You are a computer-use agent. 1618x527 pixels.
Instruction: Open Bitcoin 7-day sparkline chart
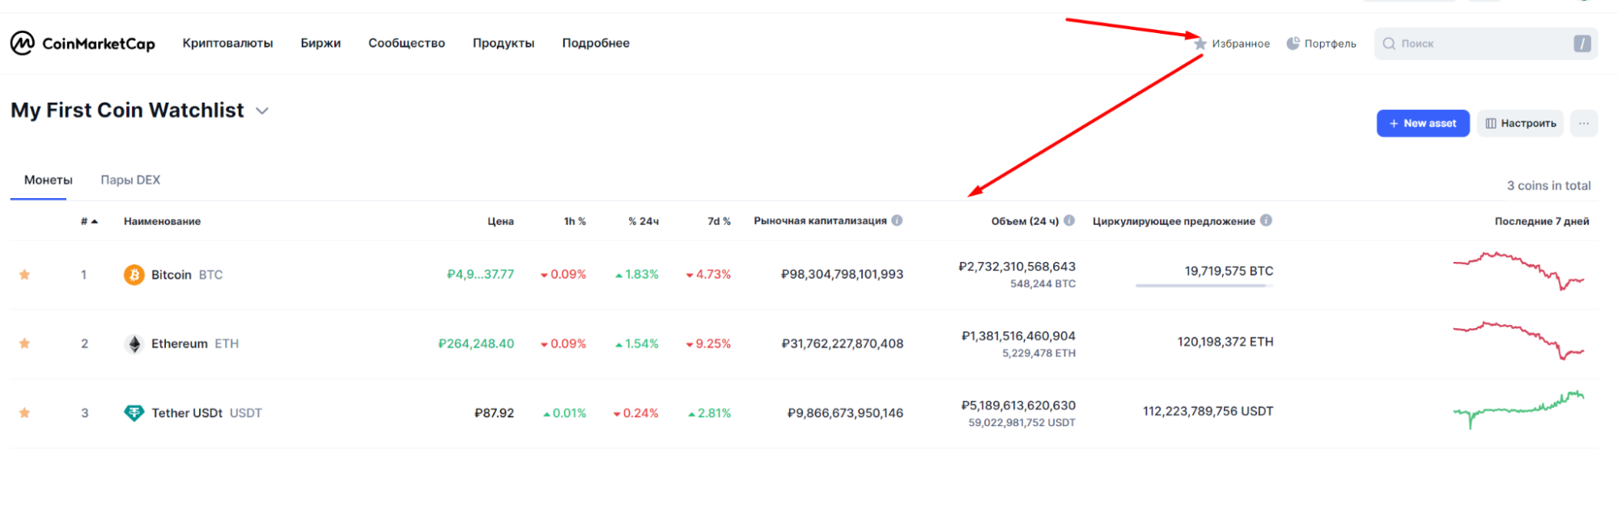pyautogui.click(x=1518, y=271)
